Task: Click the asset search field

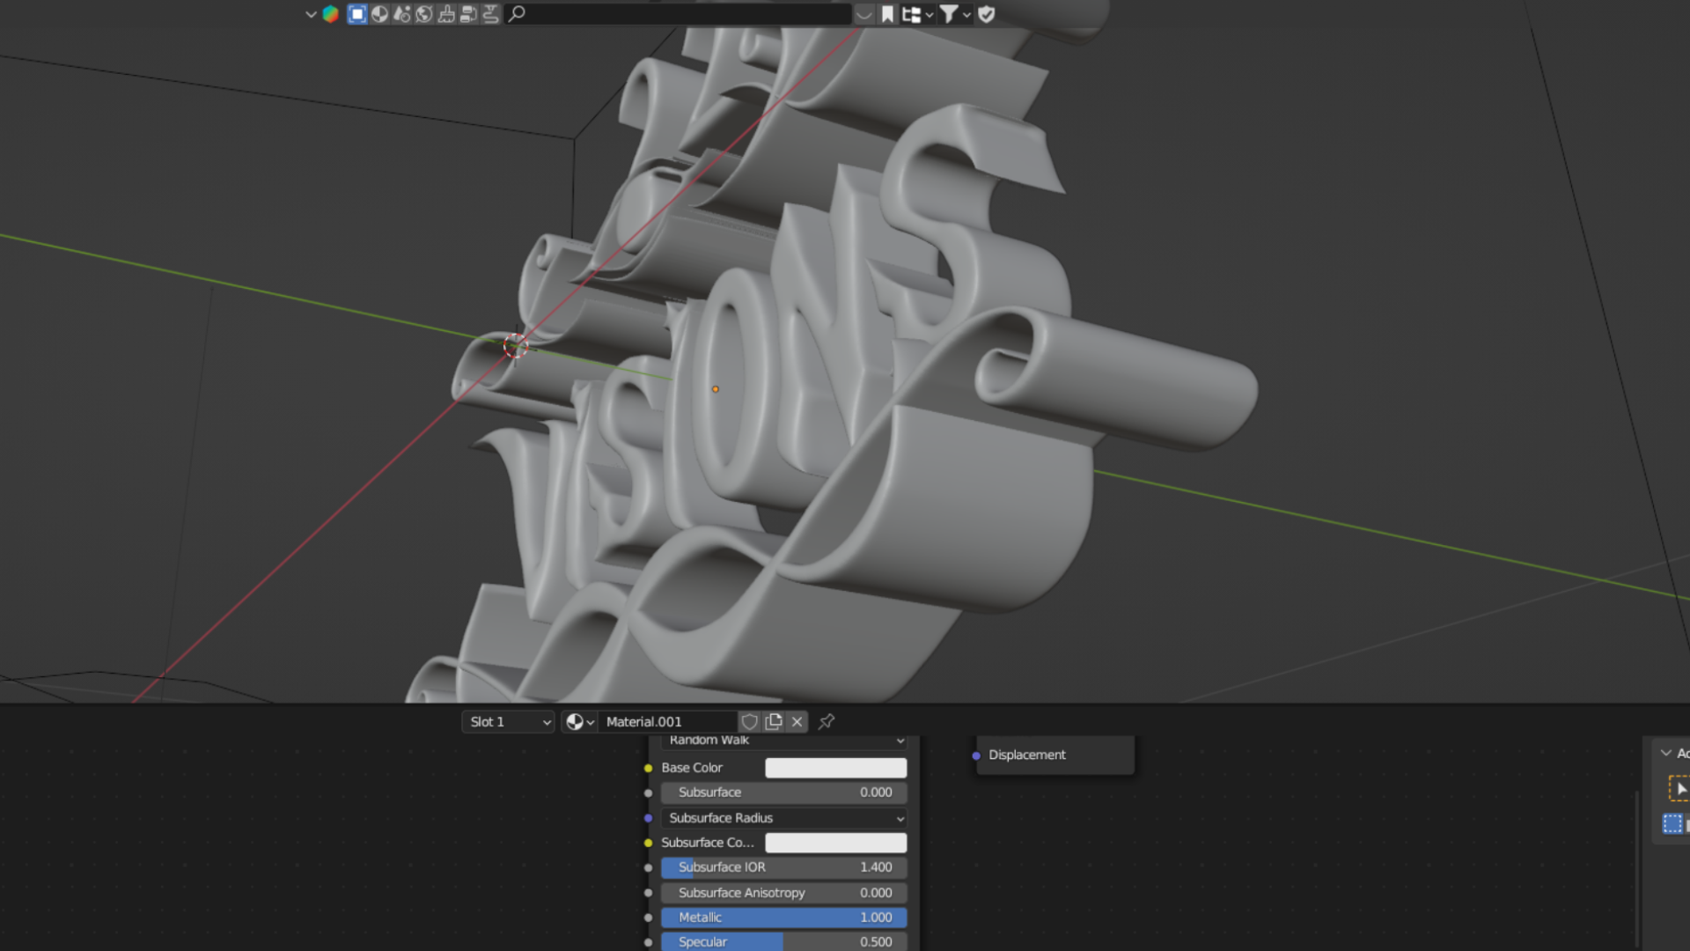Action: (x=682, y=14)
